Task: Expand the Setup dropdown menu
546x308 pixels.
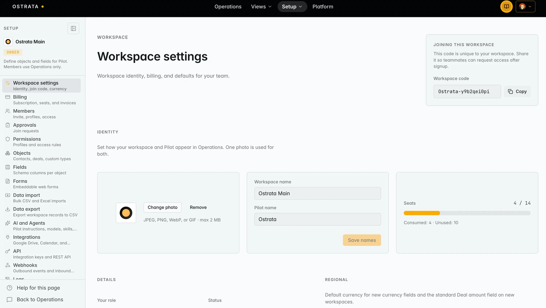Action: point(292,7)
